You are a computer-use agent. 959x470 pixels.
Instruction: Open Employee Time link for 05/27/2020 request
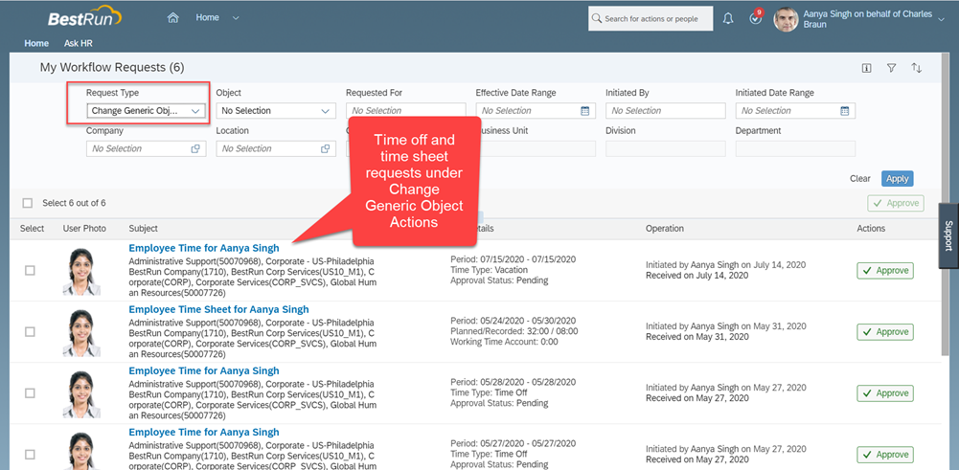point(204,432)
